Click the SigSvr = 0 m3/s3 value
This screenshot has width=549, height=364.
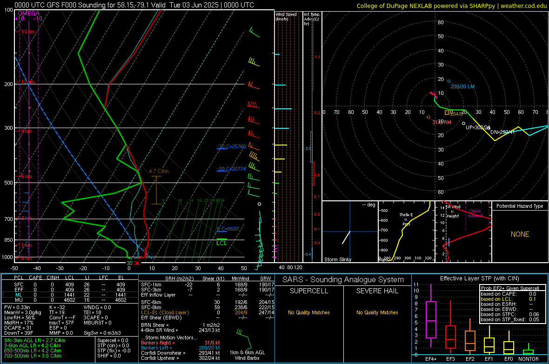pos(102,333)
